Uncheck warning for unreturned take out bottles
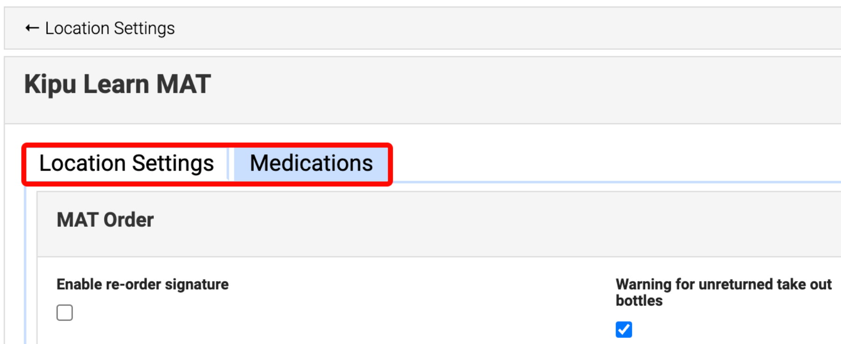The width and height of the screenshot is (841, 344). pos(623,330)
